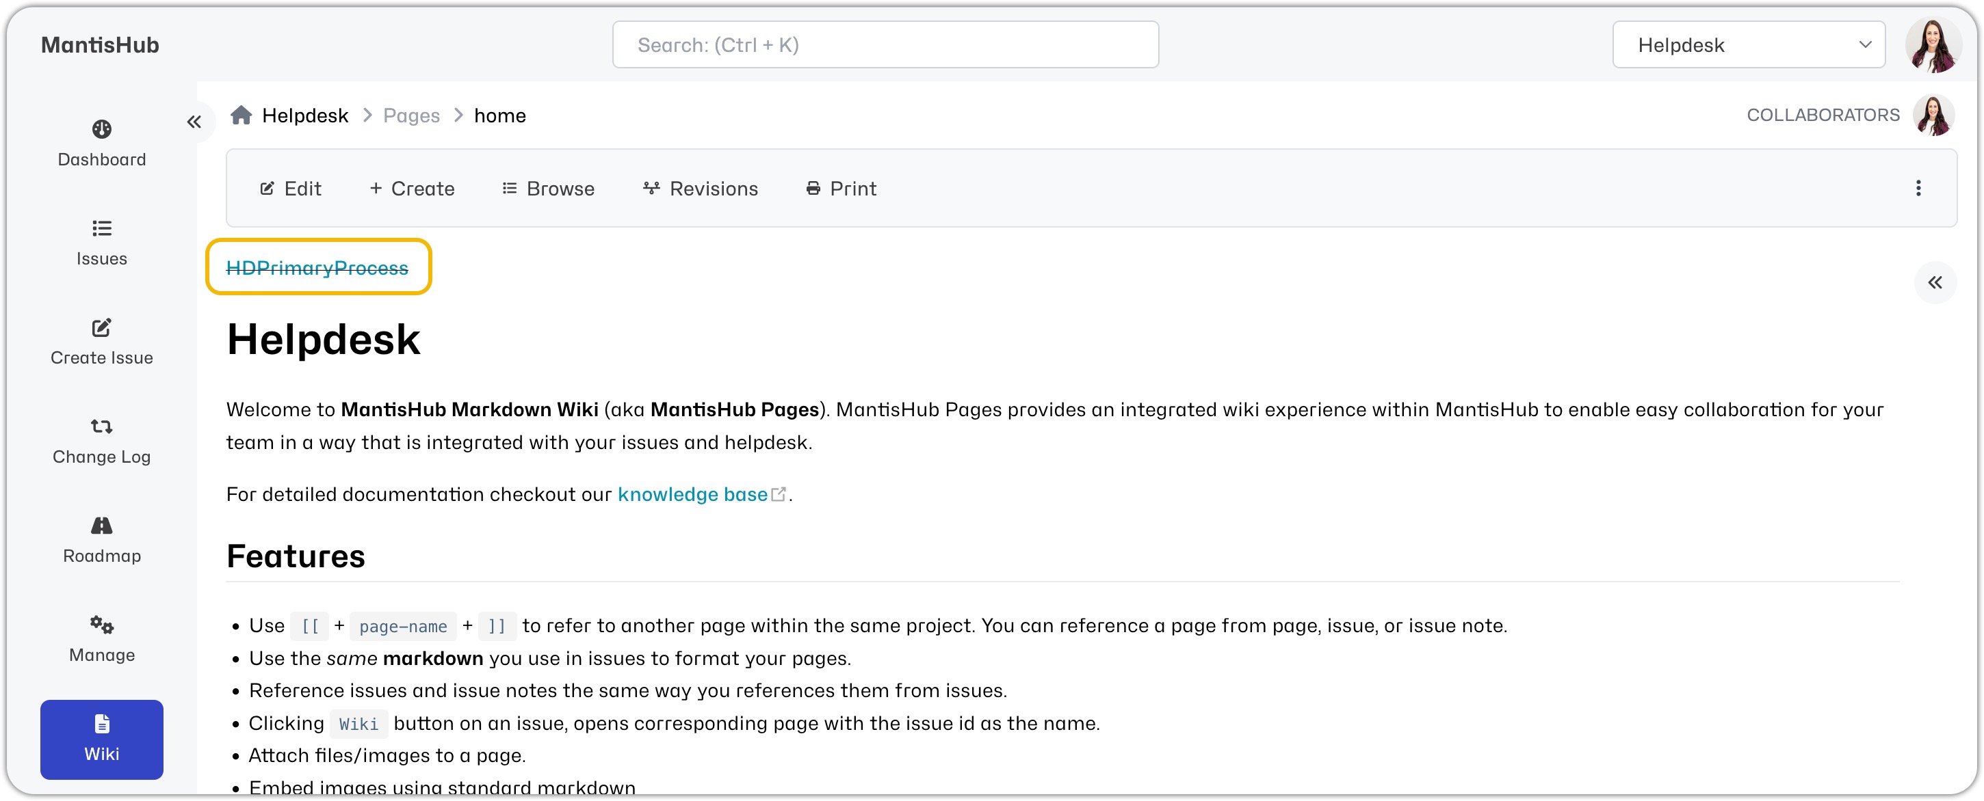Click the home breadcrumb item
The width and height of the screenshot is (1984, 801).
pos(500,116)
